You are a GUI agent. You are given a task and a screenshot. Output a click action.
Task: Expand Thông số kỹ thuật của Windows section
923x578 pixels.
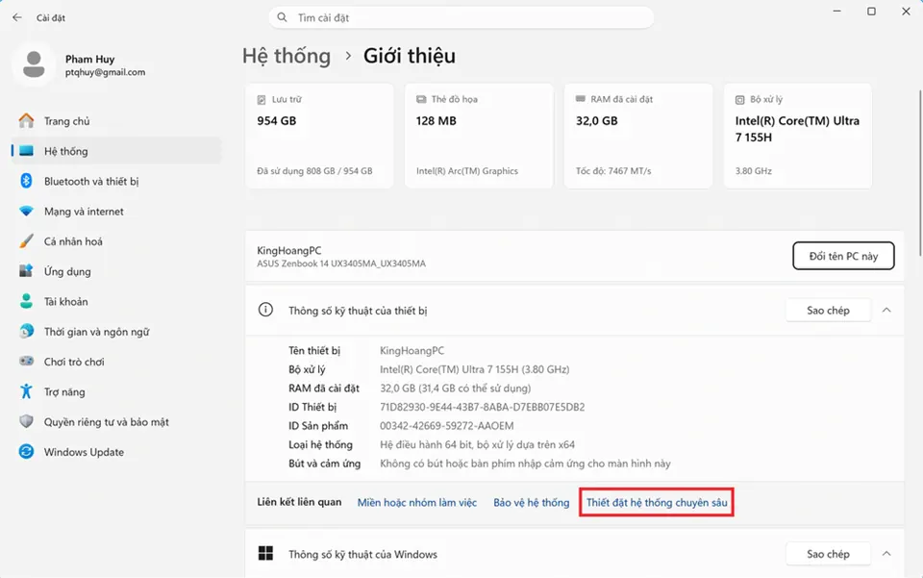[886, 553]
